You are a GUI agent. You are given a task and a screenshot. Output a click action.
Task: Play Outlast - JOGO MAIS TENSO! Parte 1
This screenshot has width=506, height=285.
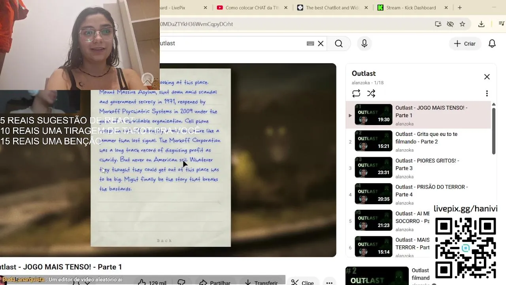click(x=418, y=115)
